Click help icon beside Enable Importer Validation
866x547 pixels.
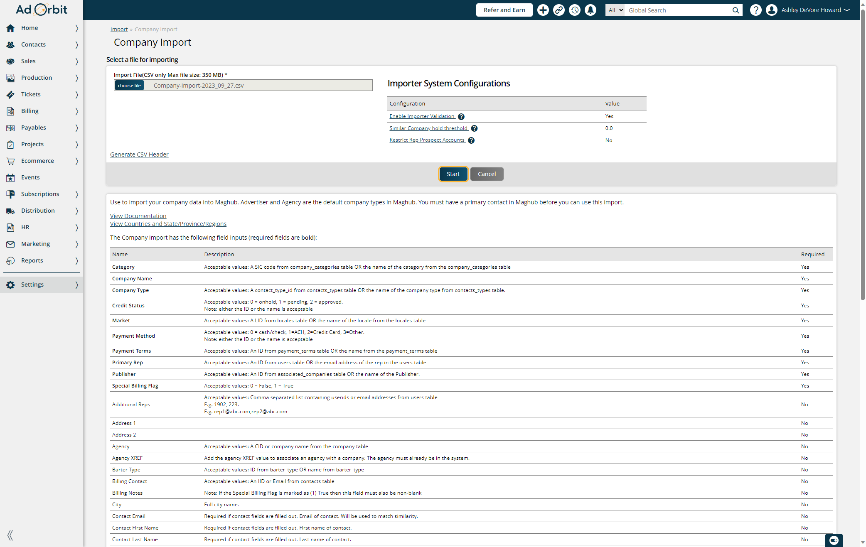tap(461, 117)
